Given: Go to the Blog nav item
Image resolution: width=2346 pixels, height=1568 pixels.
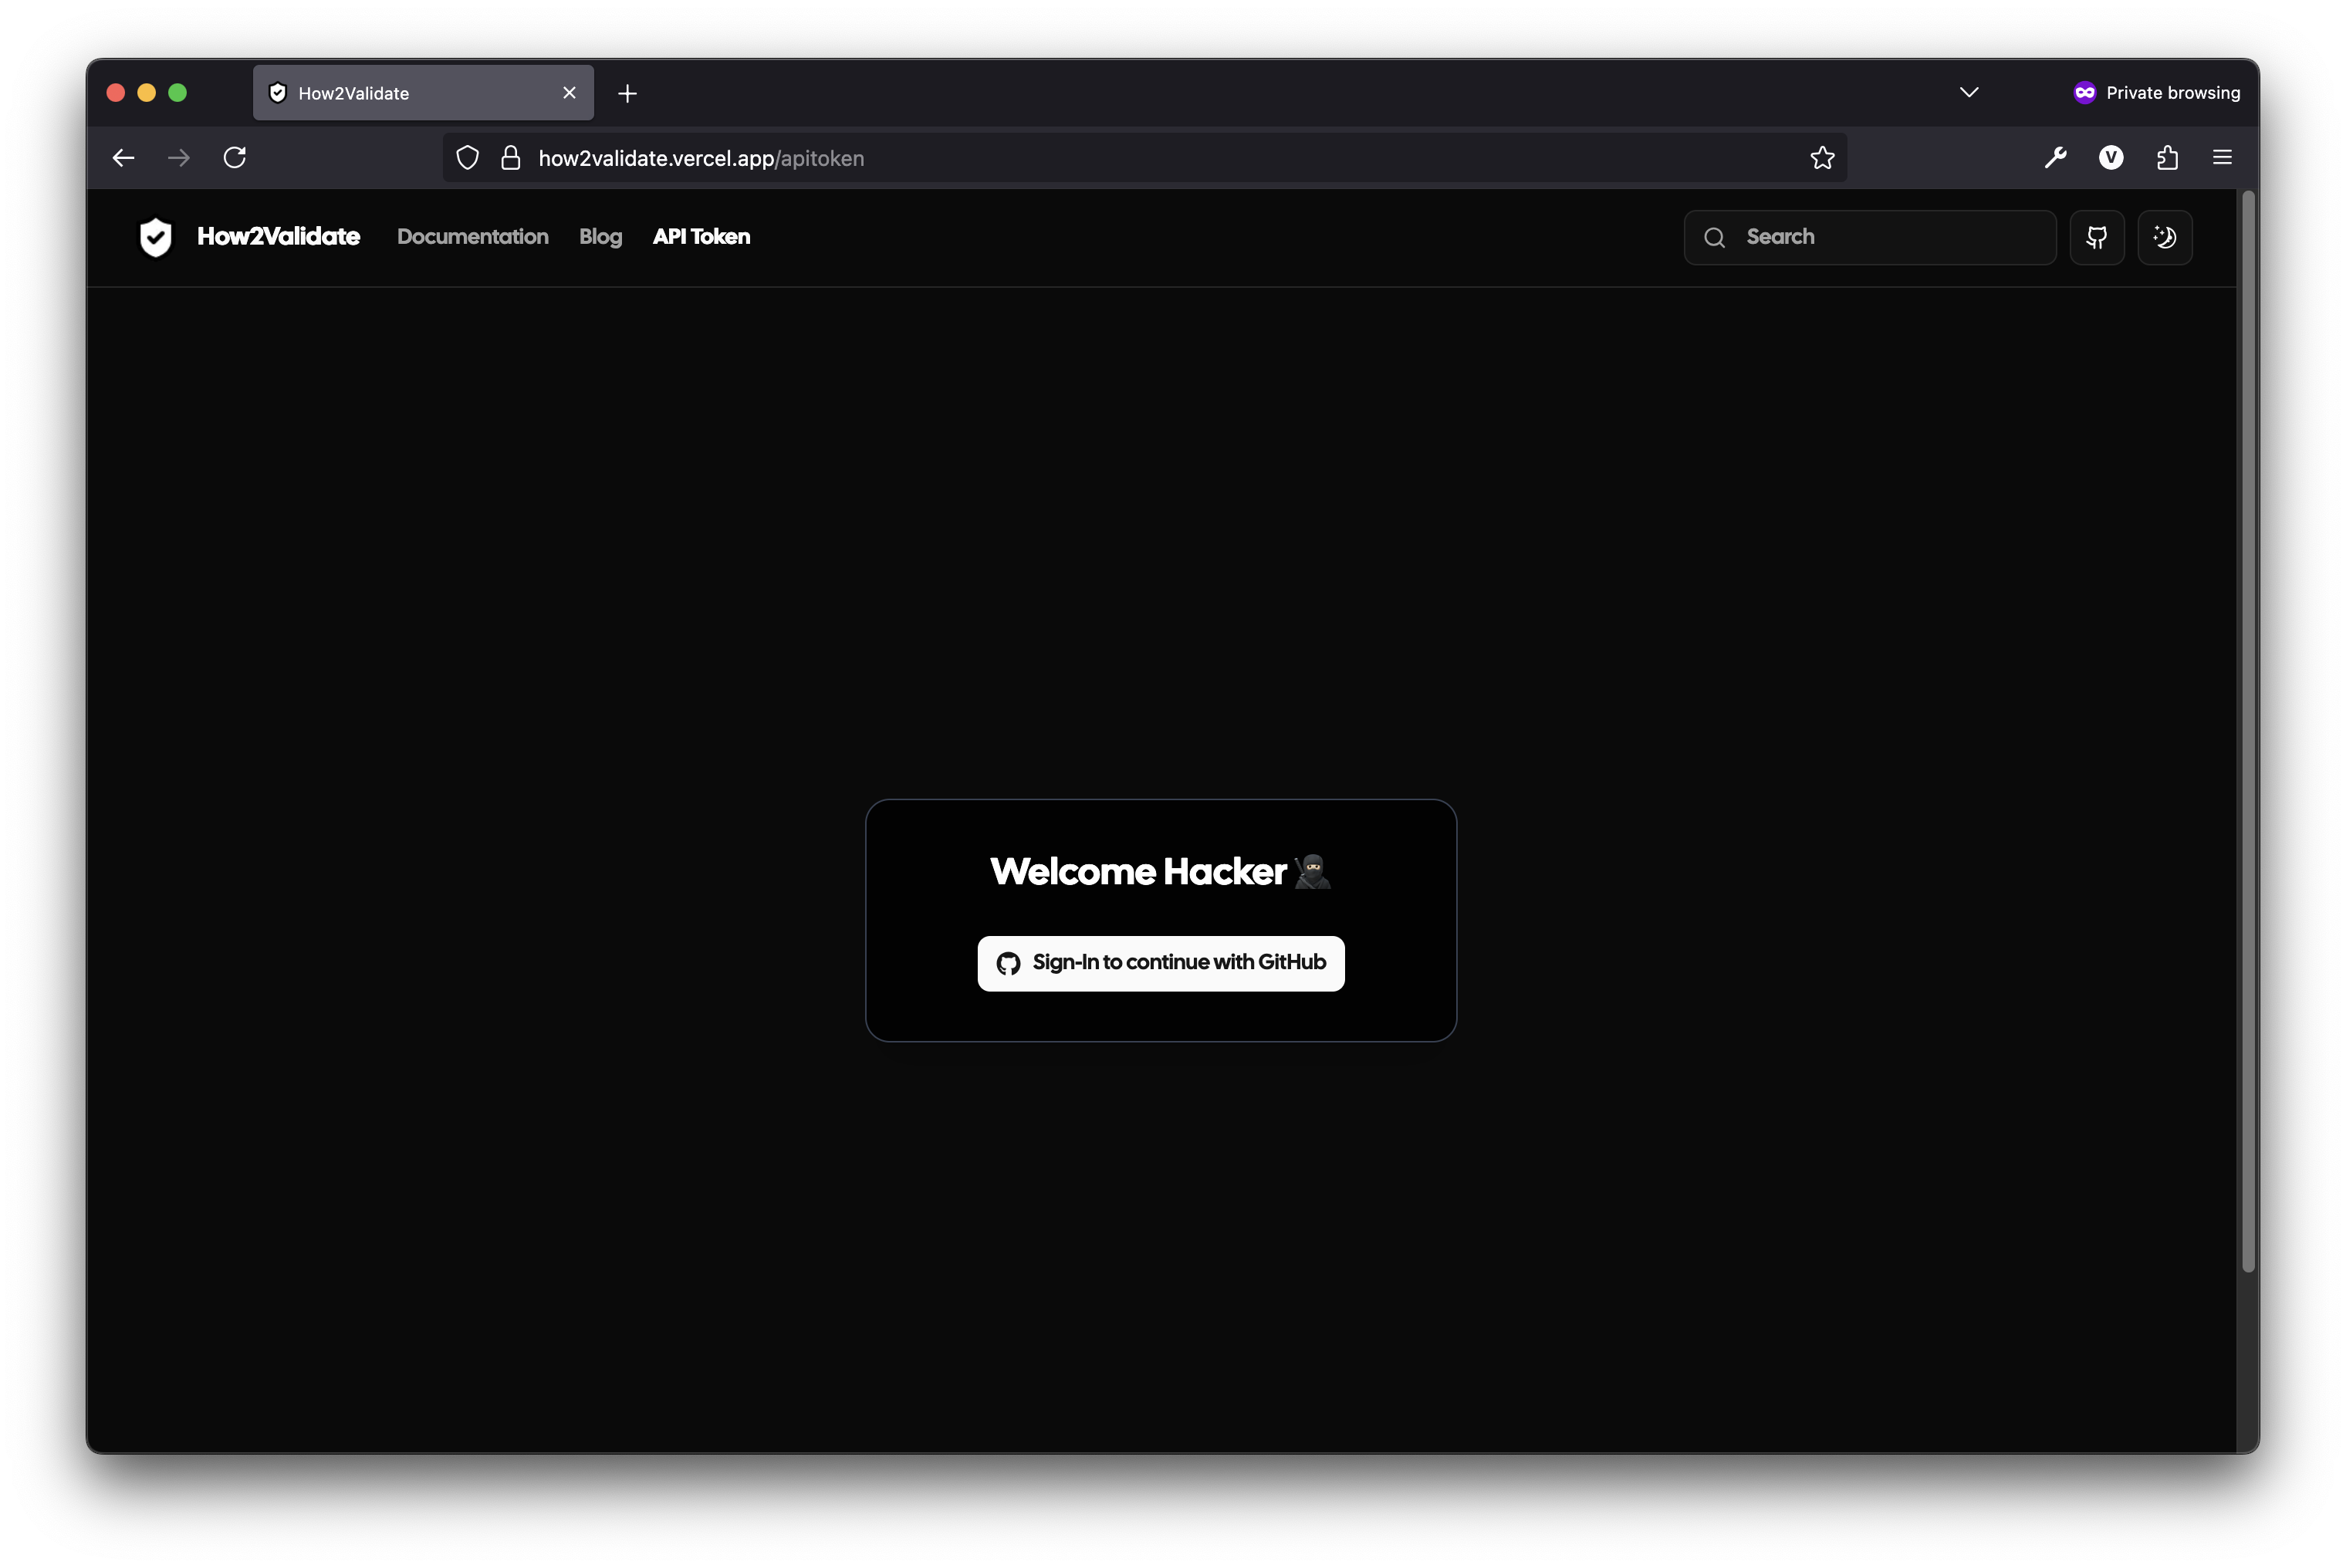Looking at the screenshot, I should 600,237.
